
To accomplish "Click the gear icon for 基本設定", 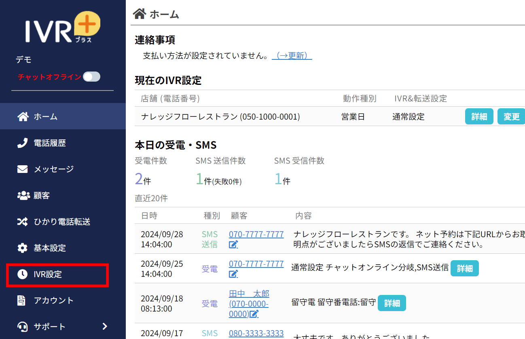I will coord(22,248).
